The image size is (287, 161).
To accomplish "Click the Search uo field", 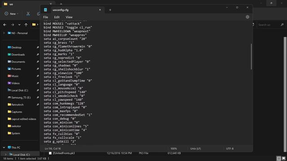I will [268, 25].
